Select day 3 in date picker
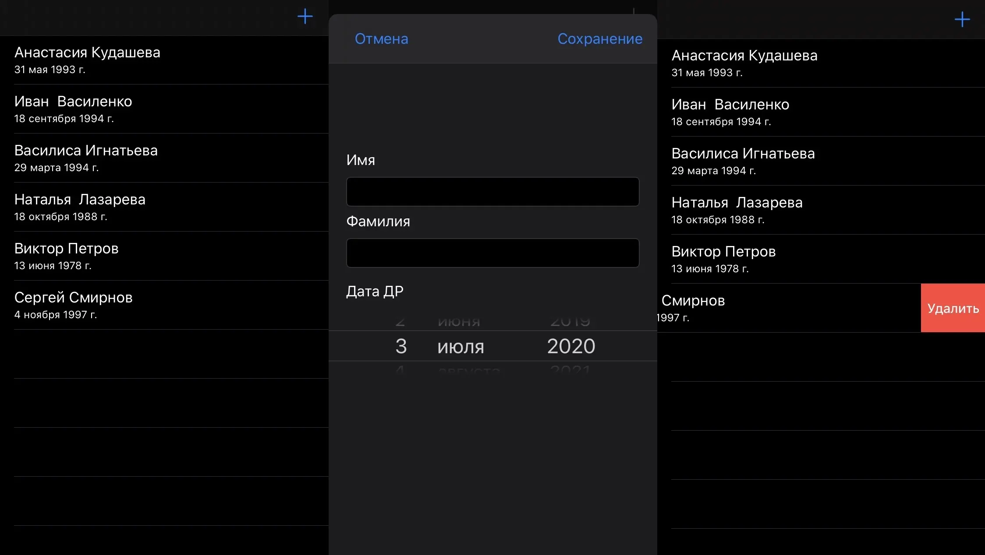Screen dimensions: 985x555 401,346
